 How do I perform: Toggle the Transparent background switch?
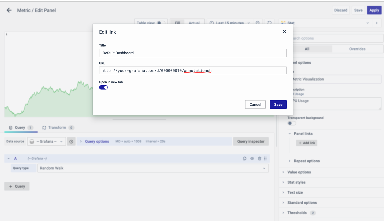[292, 123]
